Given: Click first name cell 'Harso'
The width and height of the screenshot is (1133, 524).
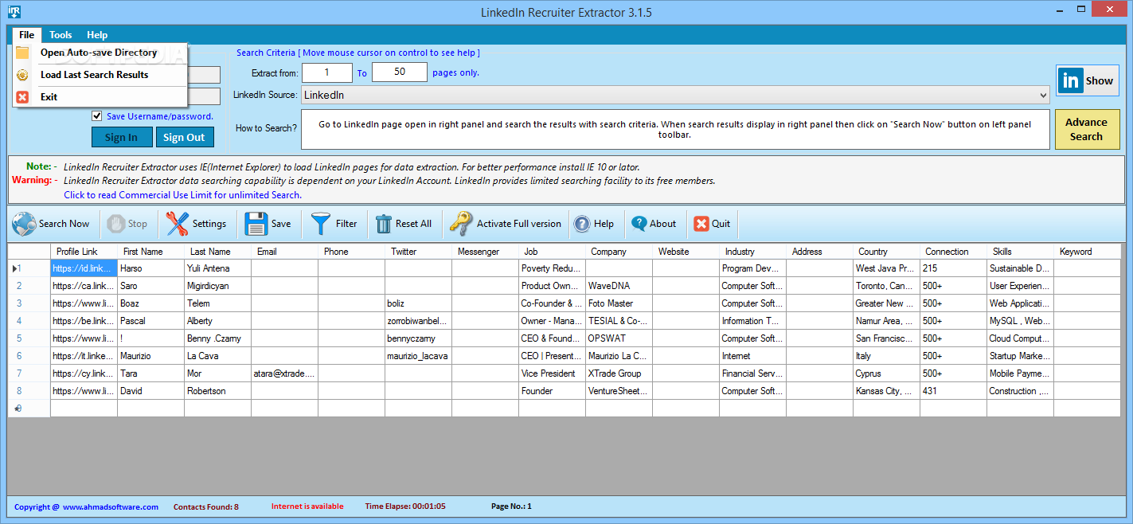Looking at the screenshot, I should (151, 268).
